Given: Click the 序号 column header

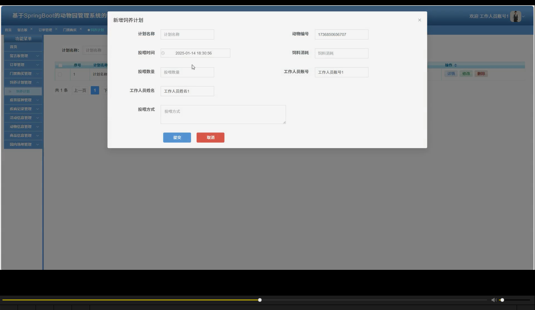Looking at the screenshot, I should (77, 65).
